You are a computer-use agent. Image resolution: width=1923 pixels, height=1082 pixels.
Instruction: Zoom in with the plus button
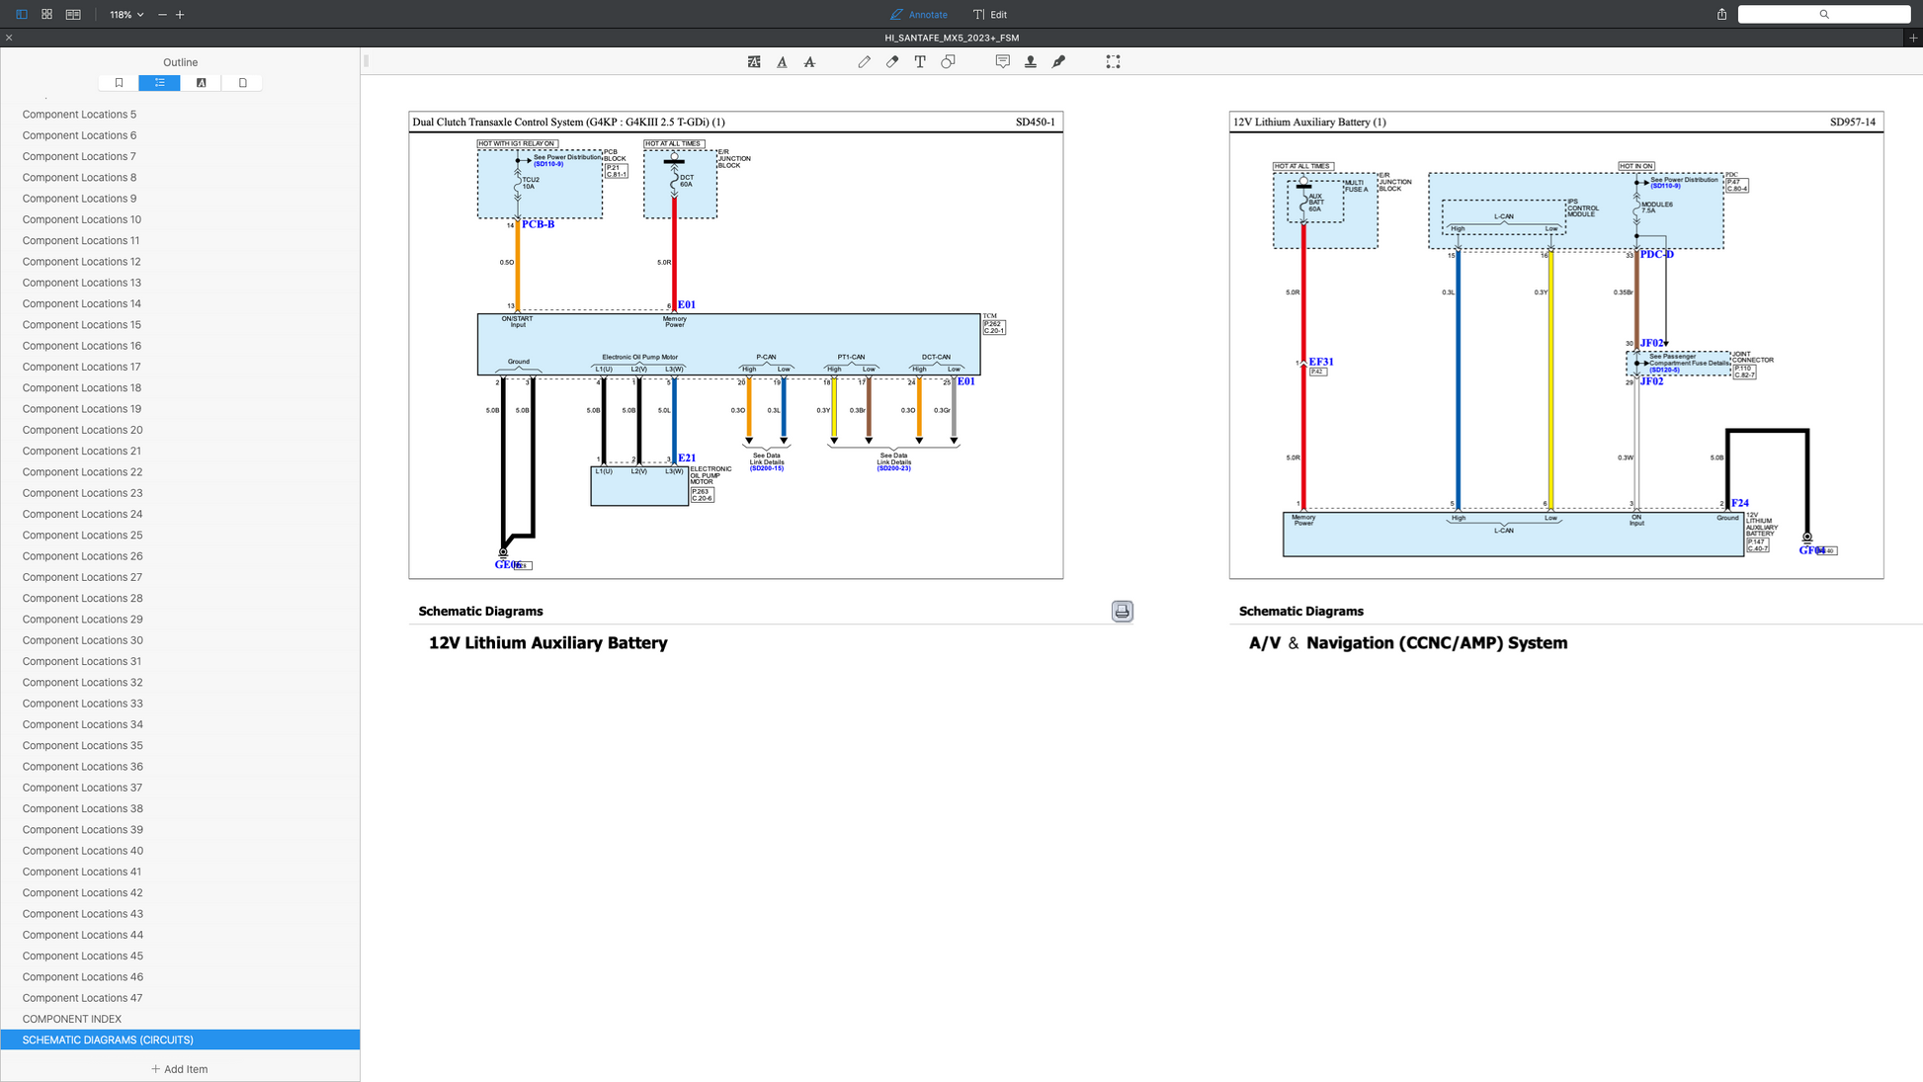coord(180,15)
